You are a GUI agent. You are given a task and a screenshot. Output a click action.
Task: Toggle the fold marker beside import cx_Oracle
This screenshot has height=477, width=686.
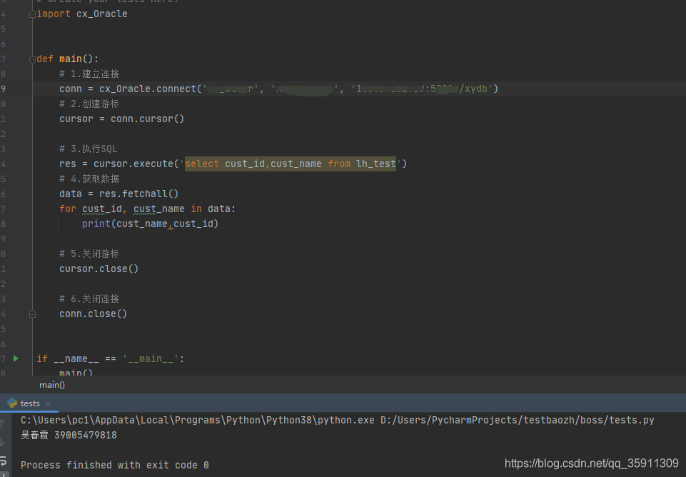click(31, 13)
